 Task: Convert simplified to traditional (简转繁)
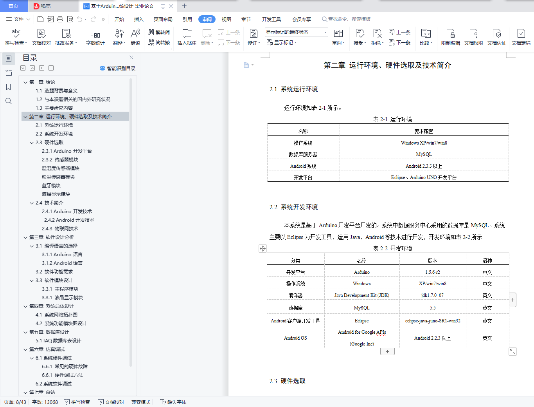click(x=159, y=42)
